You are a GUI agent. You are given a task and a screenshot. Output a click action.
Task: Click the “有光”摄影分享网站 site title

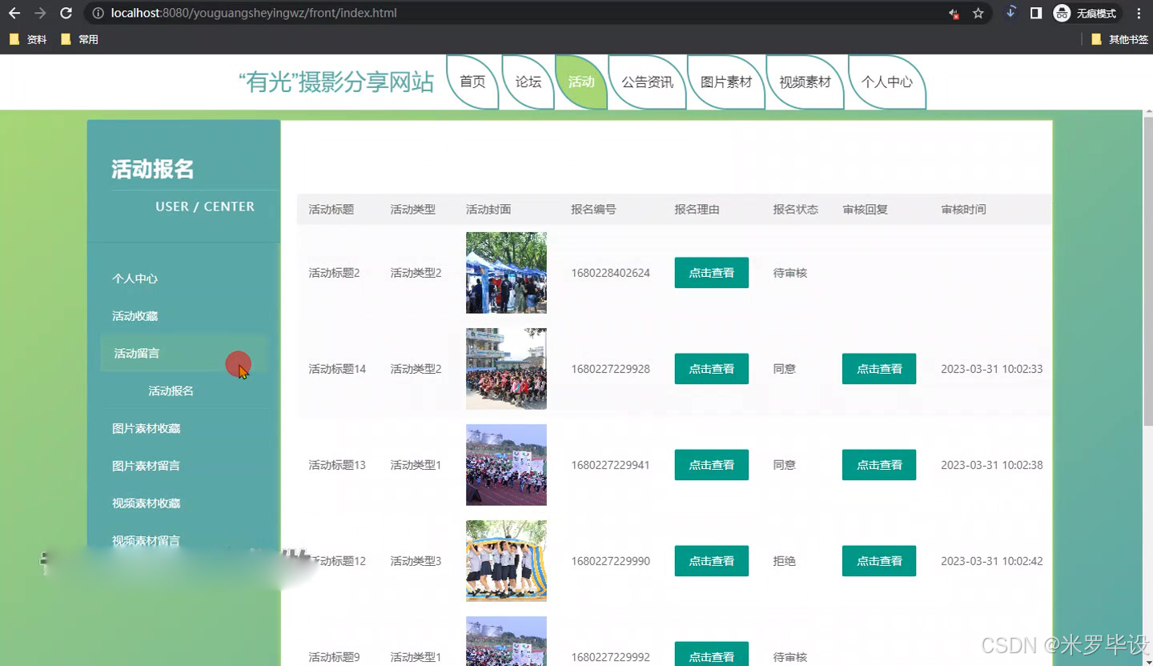pyautogui.click(x=336, y=82)
